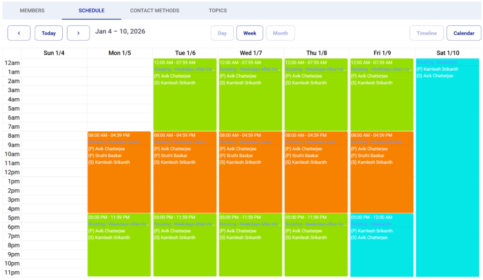Select the Week view button
Viewport: 483px width, 280px height.
tap(250, 33)
